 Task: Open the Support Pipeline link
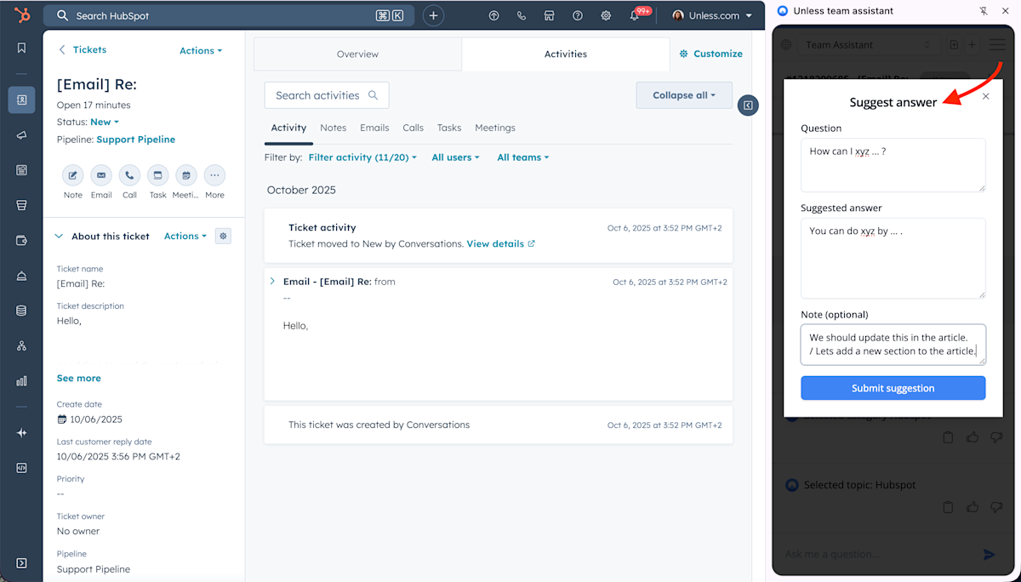point(135,140)
